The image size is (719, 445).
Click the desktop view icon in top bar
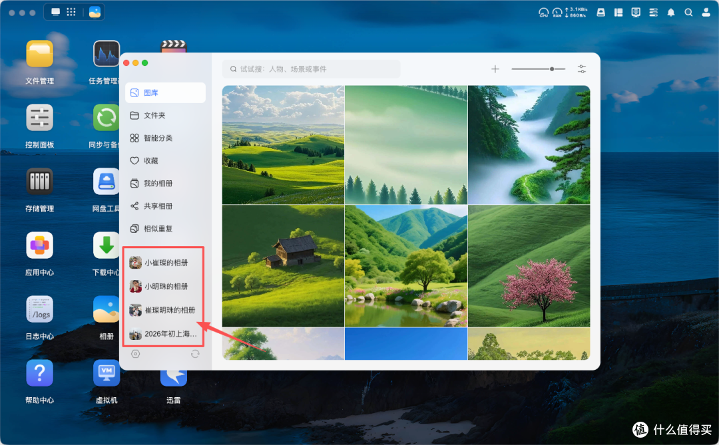pyautogui.click(x=55, y=12)
